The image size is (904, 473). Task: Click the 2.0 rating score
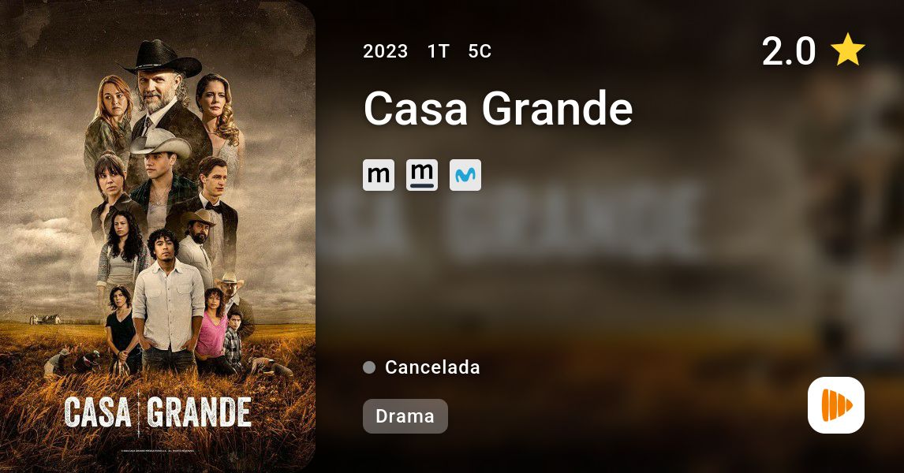[788, 50]
